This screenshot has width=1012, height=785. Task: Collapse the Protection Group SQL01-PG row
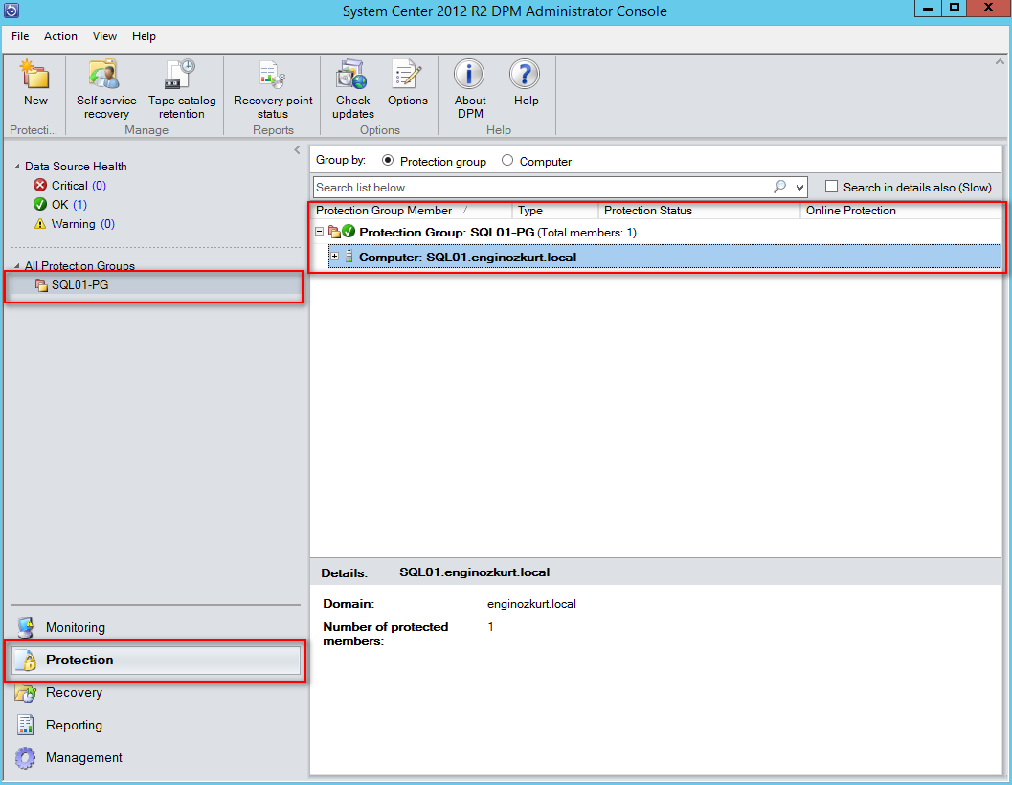(x=319, y=231)
